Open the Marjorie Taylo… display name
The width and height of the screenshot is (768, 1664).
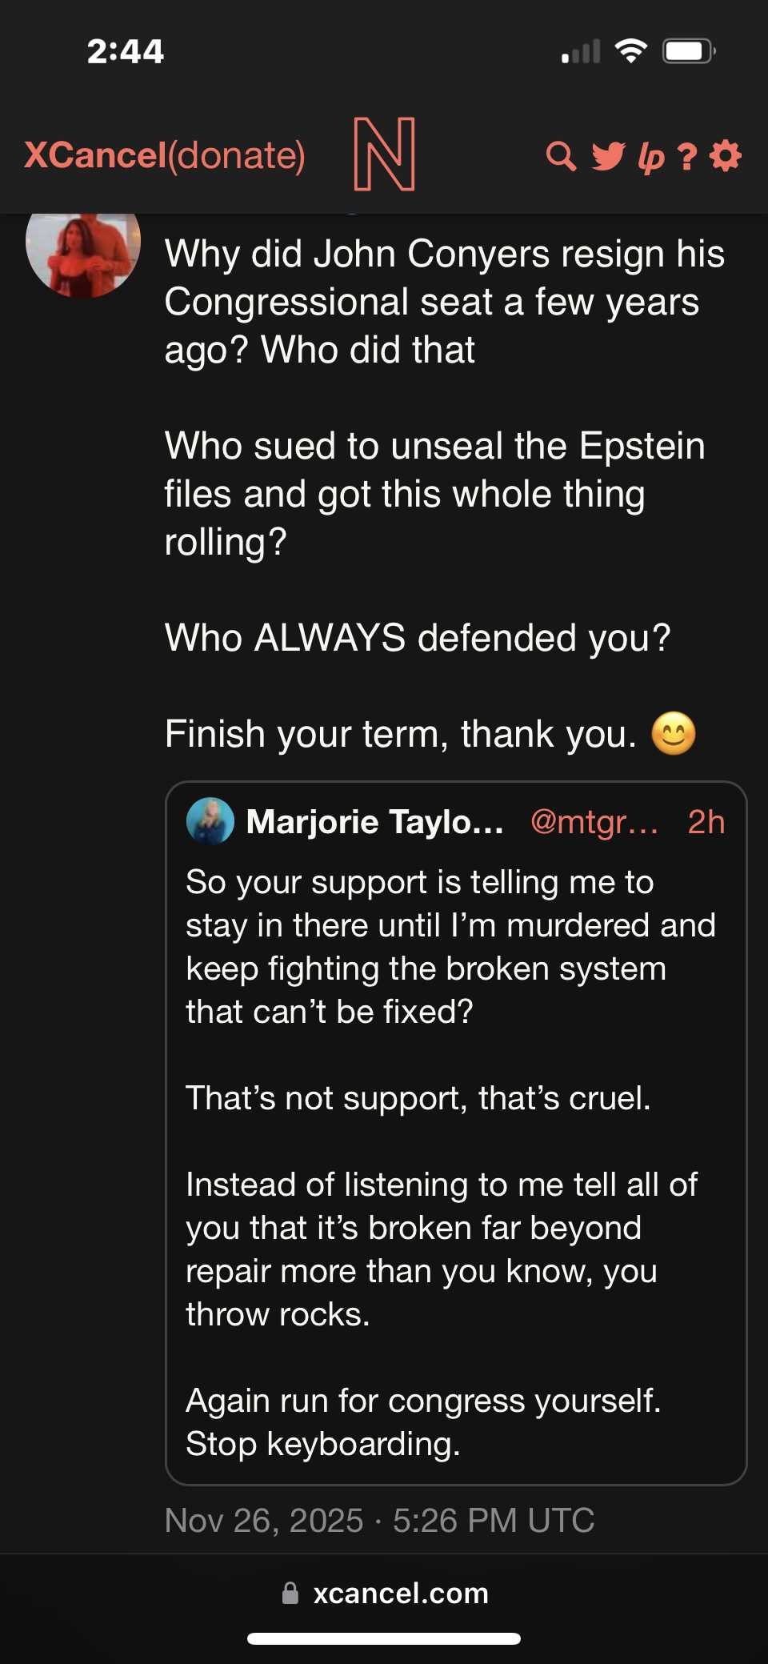[375, 822]
